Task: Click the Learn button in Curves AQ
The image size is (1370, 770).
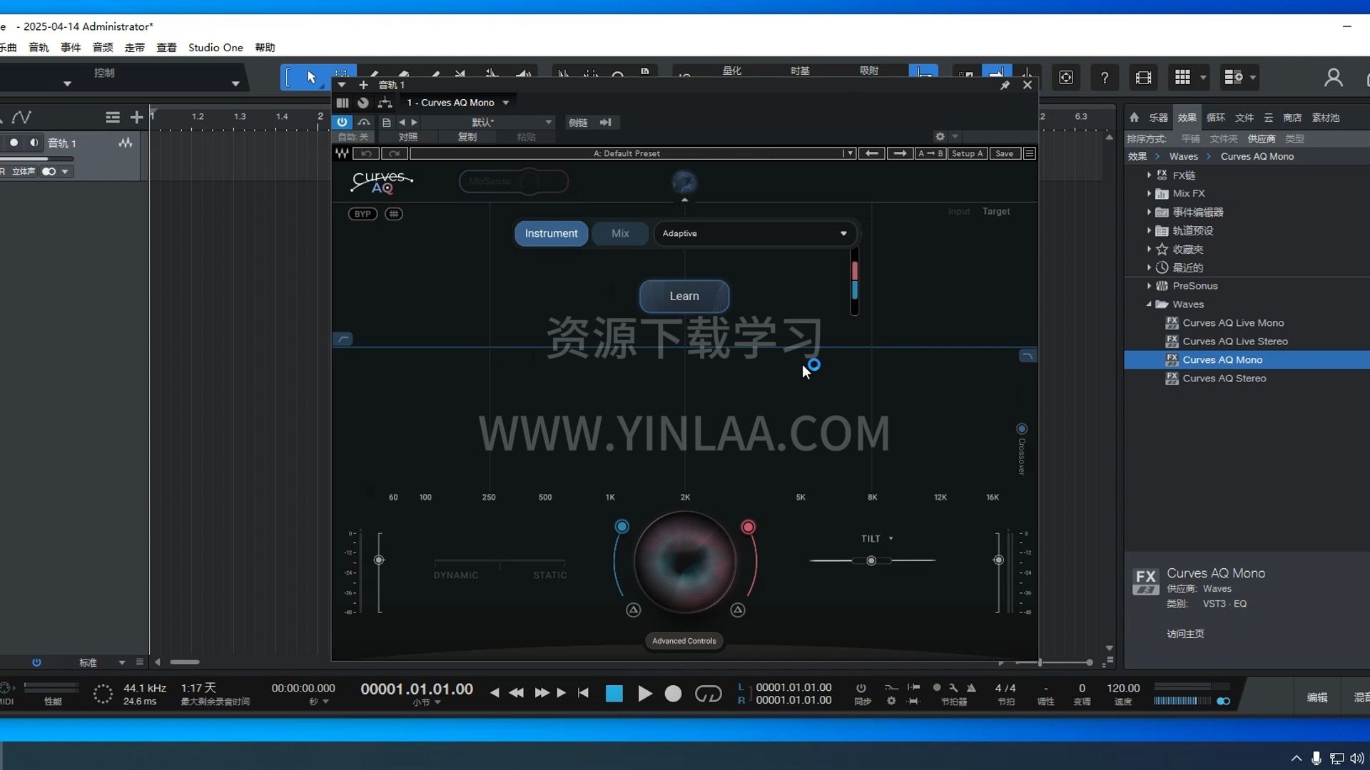Action: point(684,296)
